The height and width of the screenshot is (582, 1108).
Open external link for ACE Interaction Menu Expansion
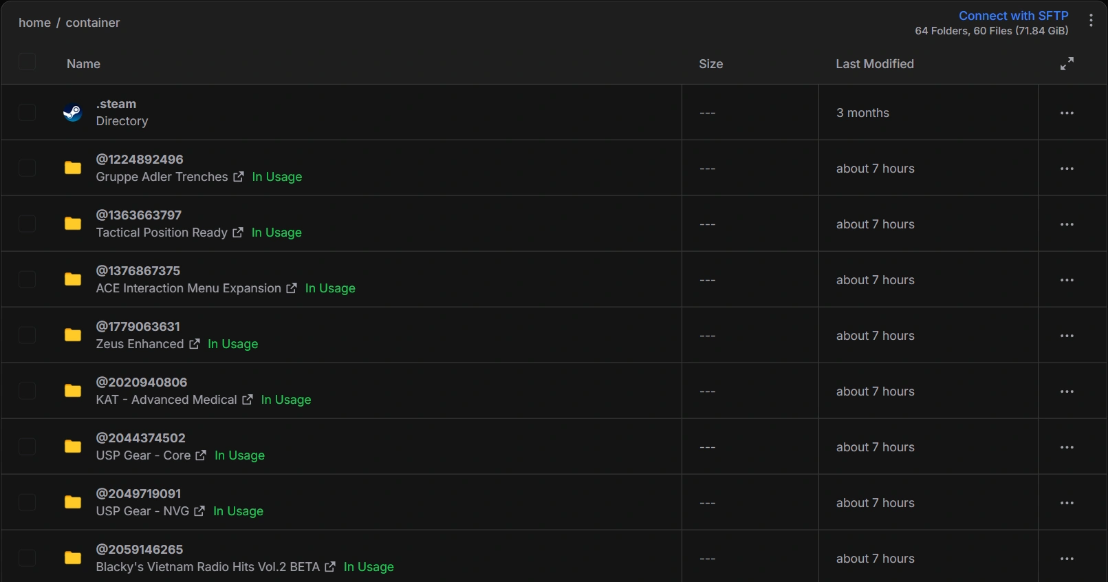tap(292, 288)
